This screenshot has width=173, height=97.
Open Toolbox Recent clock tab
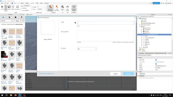(x=15, y=17)
